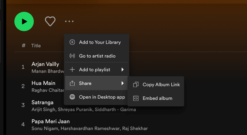This screenshot has height=135, width=247.
Task: Click the Hua Main track title
Action: click(43, 83)
